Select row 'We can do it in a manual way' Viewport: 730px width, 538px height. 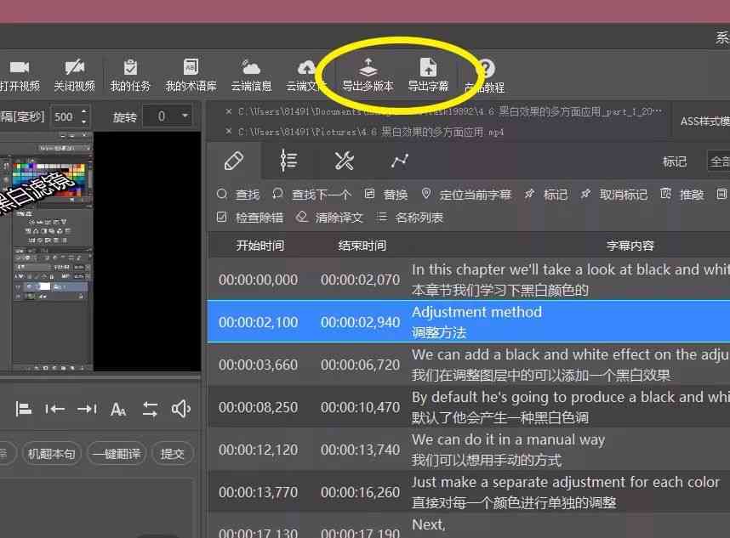tap(469, 450)
